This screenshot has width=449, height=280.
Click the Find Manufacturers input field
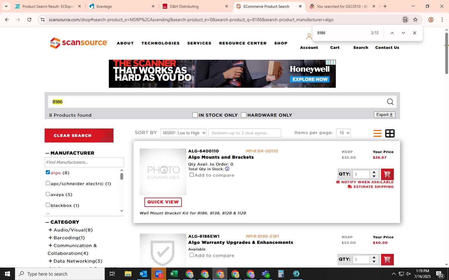84,162
